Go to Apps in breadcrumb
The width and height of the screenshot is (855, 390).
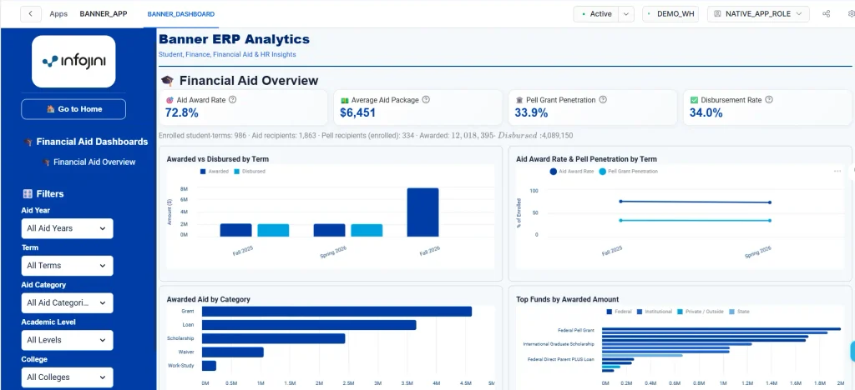coord(58,13)
